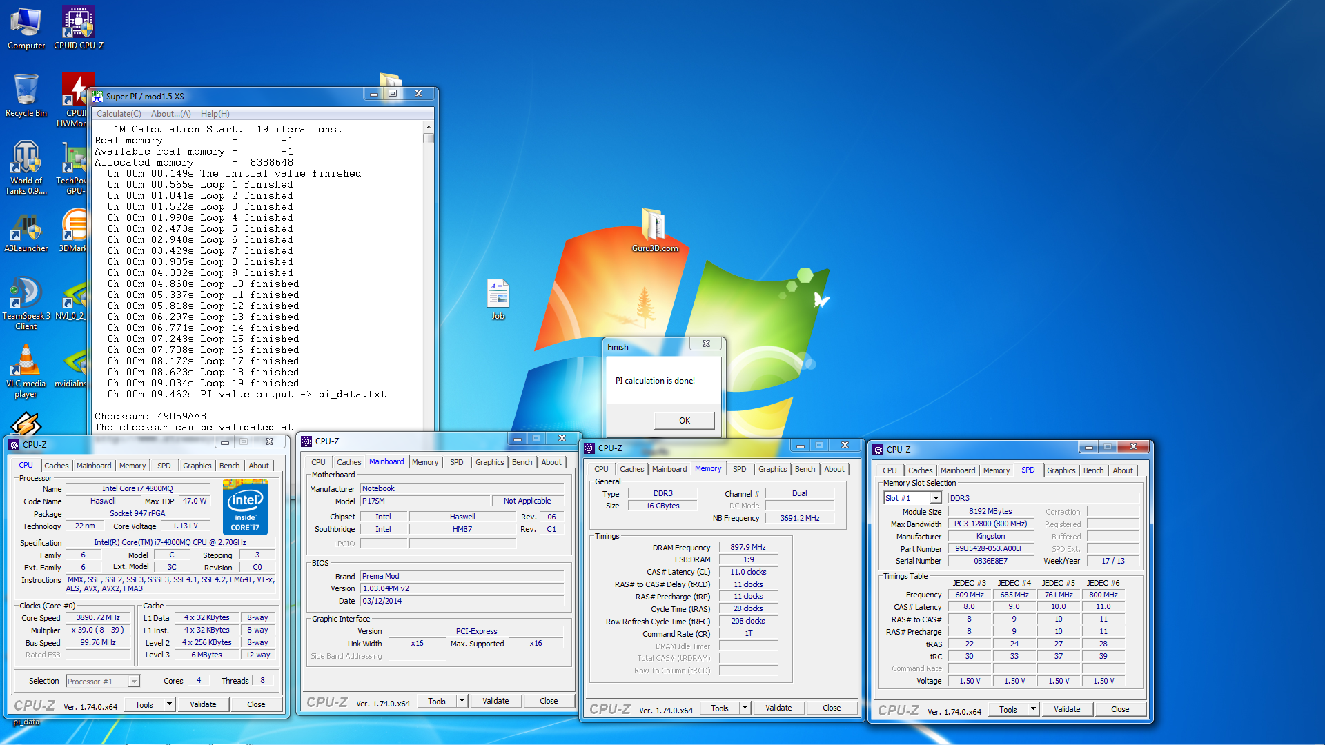Click the Part Number 99U5428-053.A00LF field

[x=990, y=549]
